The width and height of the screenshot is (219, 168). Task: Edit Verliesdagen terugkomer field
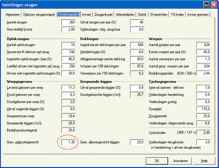(203, 142)
